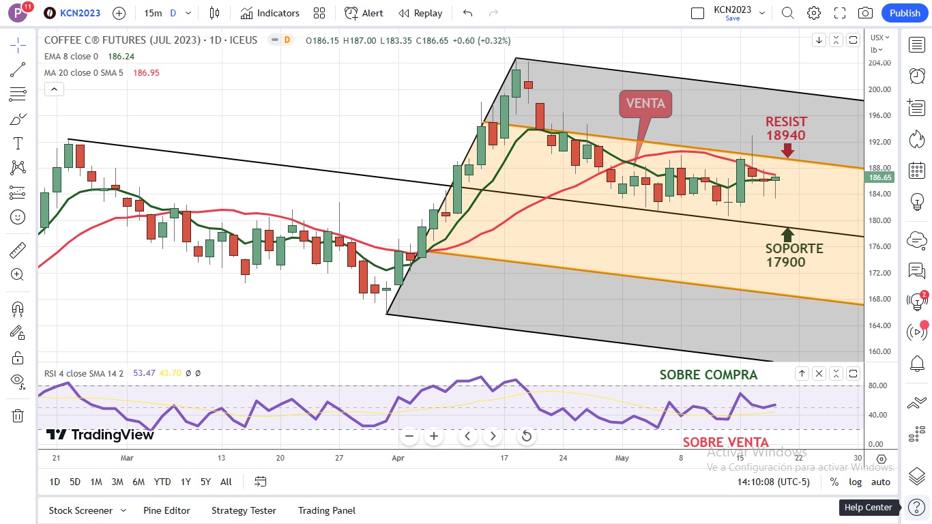The height and width of the screenshot is (524, 932).
Task: Open the Indicators dialog
Action: coord(270,13)
